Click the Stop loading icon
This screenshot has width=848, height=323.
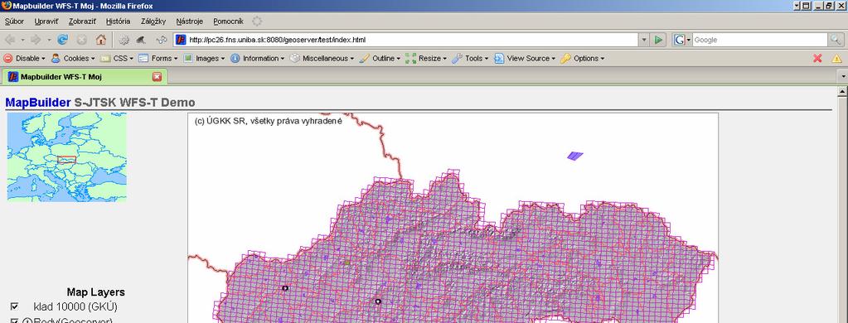point(82,40)
